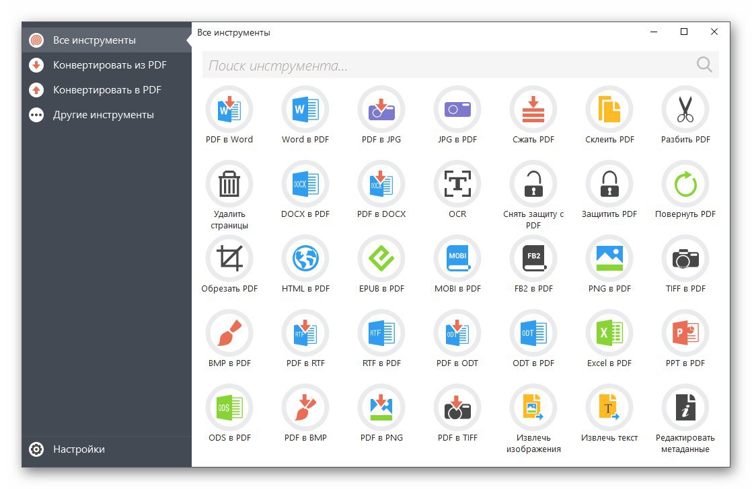Select the Обрезать PDF crop tool
This screenshot has height=489, width=752.
229,259
